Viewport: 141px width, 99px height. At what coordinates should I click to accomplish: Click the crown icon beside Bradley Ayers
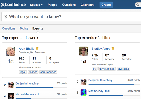pyautogui.click(x=113, y=49)
